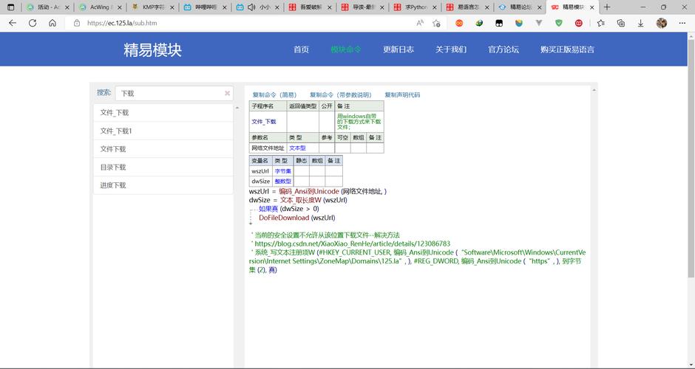The height and width of the screenshot is (369, 695).
Task: Click 文本_取长度W in the code
Action: (300, 200)
